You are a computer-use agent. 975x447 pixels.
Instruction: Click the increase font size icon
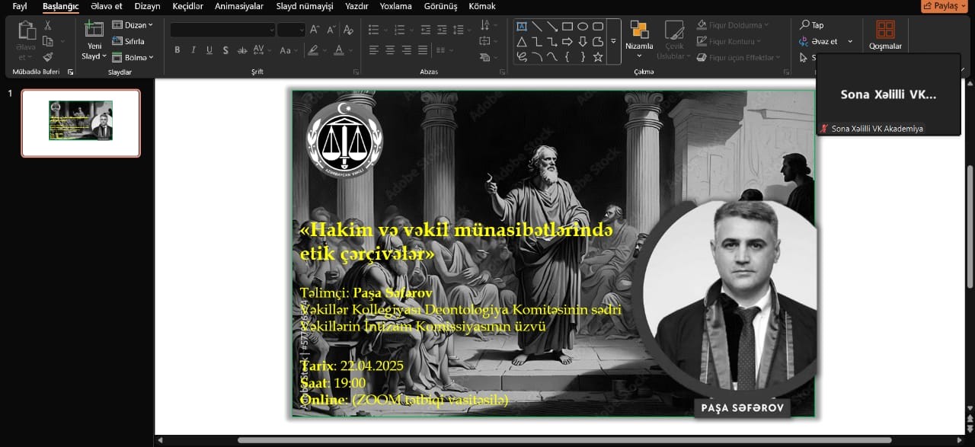coord(315,30)
